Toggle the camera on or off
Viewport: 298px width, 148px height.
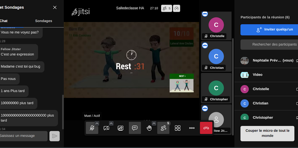point(106,128)
